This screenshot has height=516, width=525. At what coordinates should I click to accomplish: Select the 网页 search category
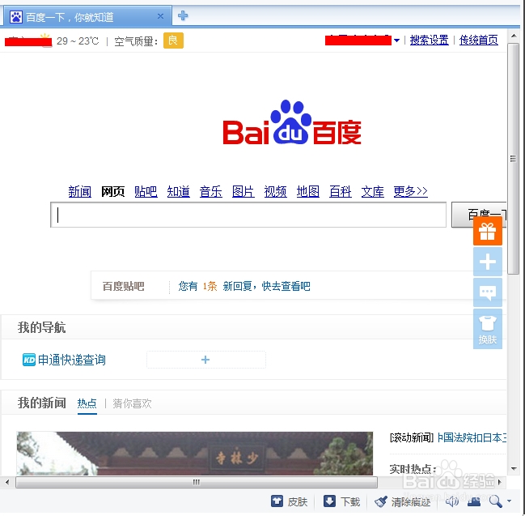point(112,192)
